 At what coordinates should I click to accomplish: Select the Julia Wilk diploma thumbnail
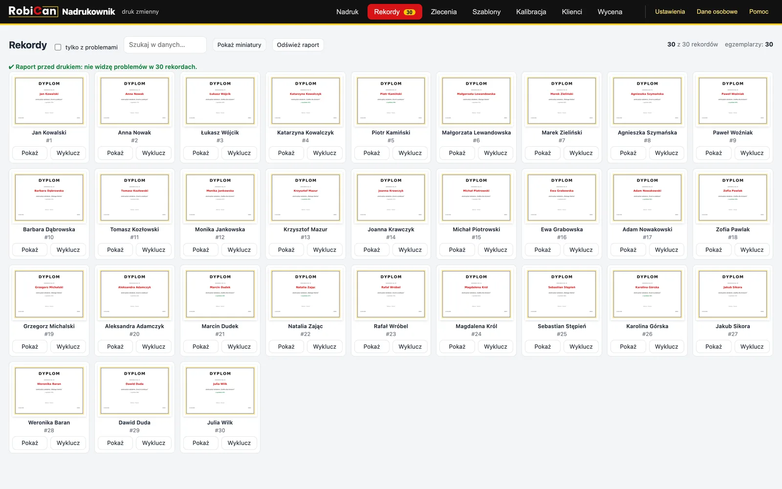coord(220,391)
